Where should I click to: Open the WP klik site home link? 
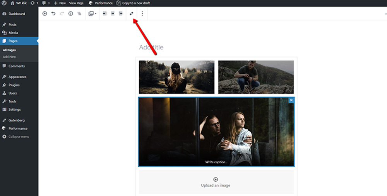[19, 3]
